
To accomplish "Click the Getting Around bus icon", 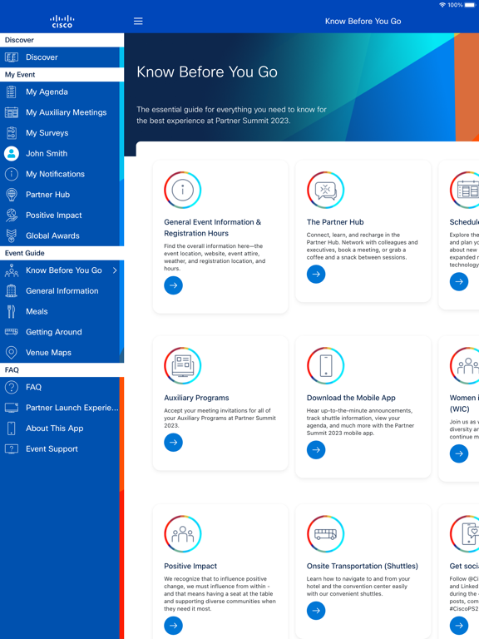I will [12, 332].
